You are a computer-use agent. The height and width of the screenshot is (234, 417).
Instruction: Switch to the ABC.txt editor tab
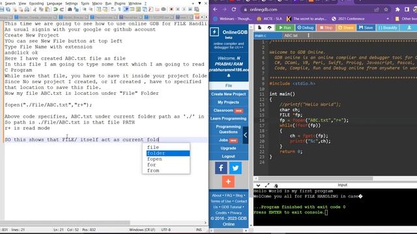click(291, 36)
